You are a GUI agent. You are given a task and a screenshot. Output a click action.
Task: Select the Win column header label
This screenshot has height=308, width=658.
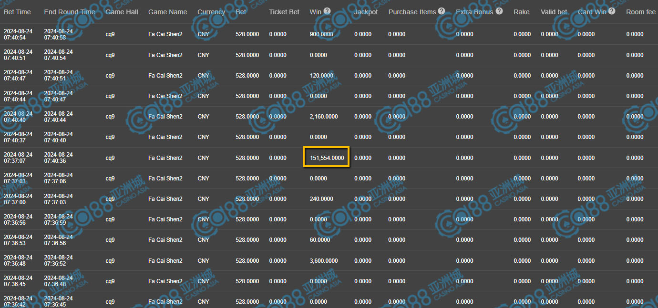click(316, 12)
